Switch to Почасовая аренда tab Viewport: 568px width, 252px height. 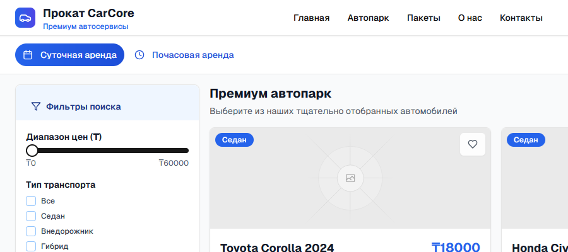point(184,55)
